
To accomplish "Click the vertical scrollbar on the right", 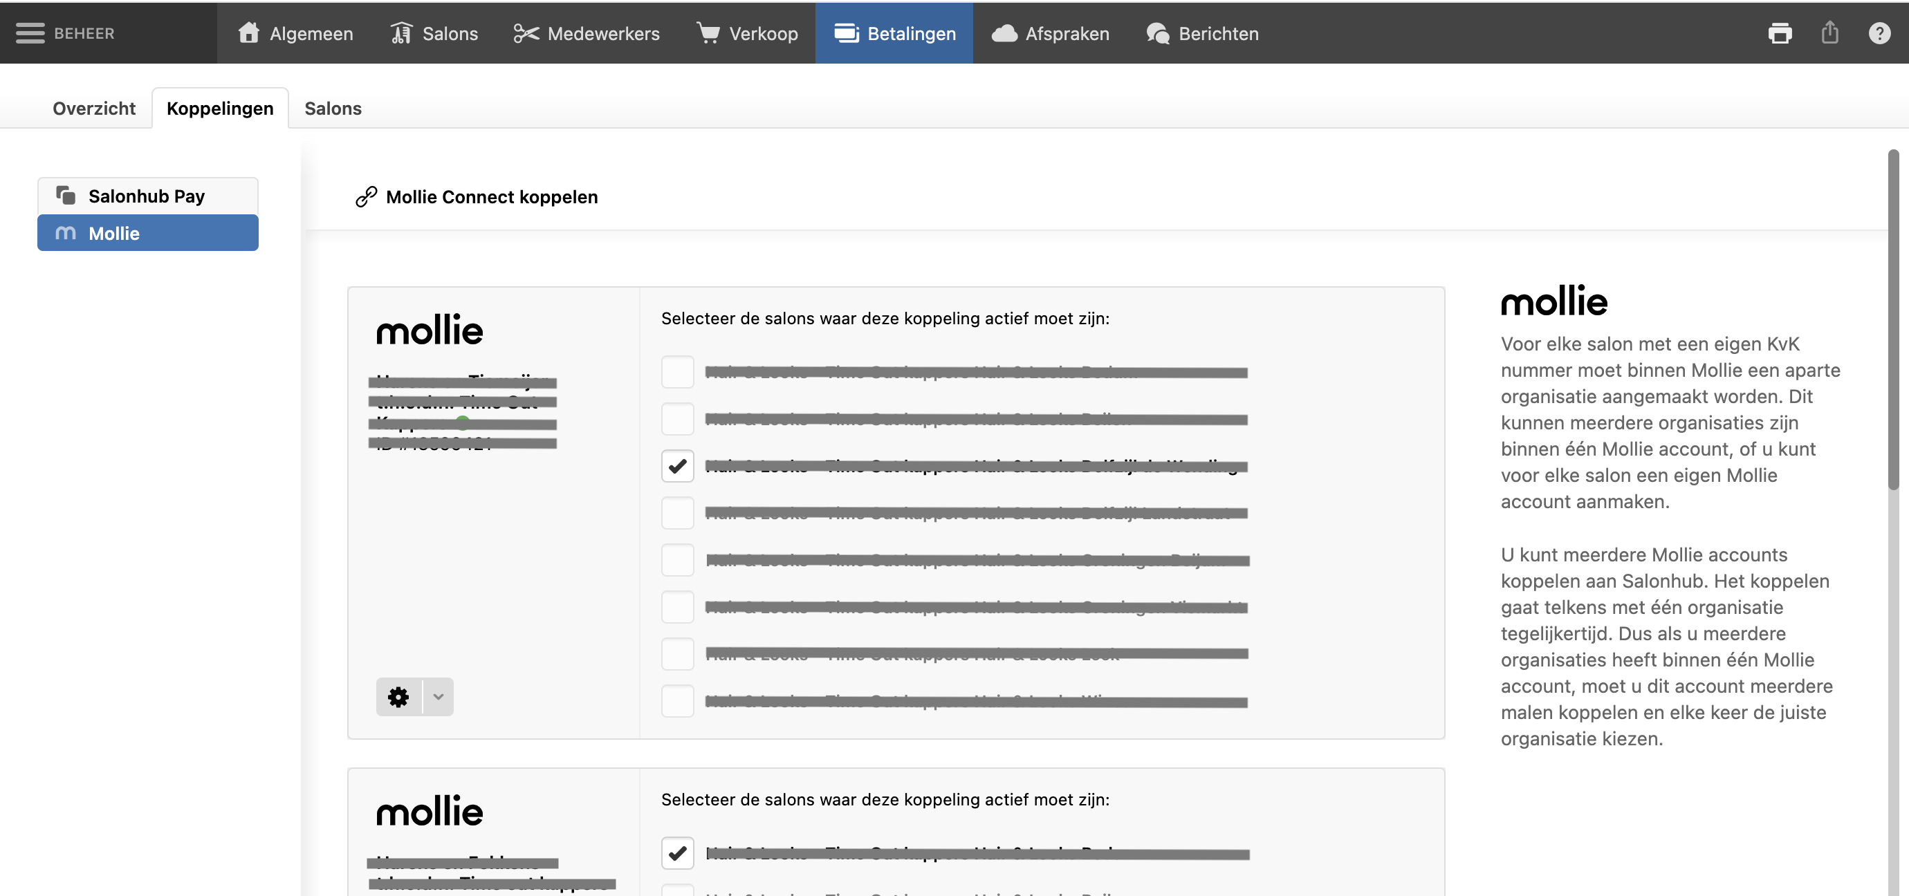I will point(1892,320).
